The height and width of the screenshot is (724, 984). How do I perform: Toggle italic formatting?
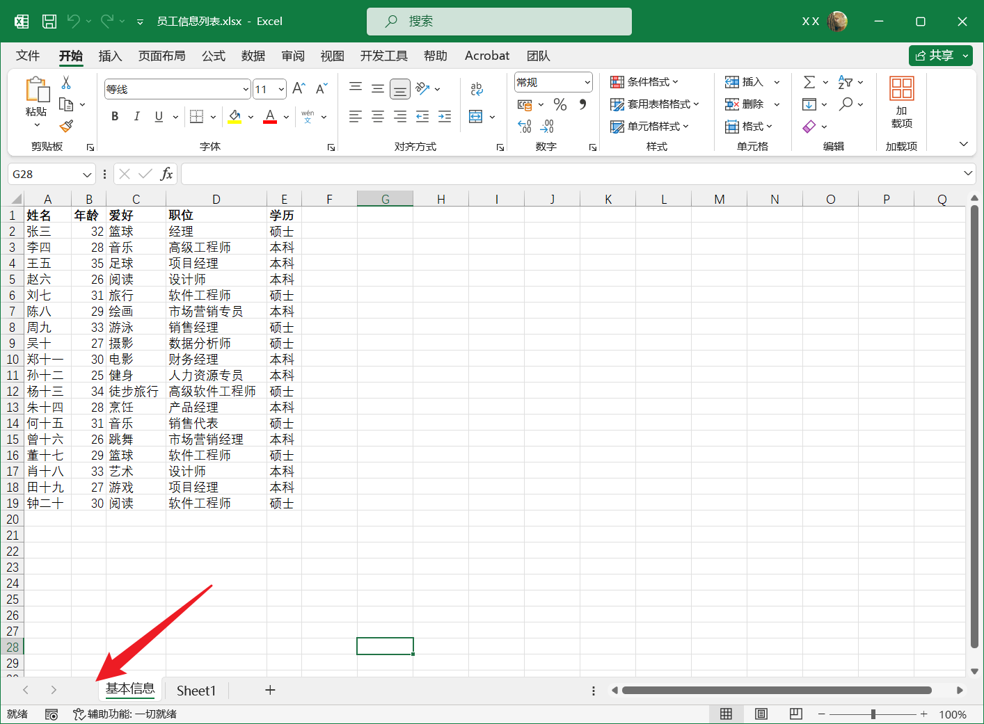137,116
